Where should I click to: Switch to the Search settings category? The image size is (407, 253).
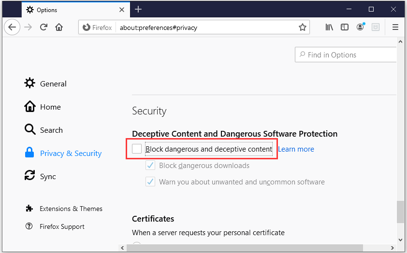(44, 129)
